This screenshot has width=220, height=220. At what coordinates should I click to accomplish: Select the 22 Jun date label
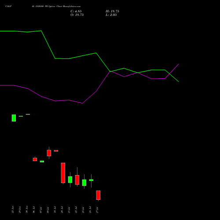pyautogui.click(x=13, y=209)
